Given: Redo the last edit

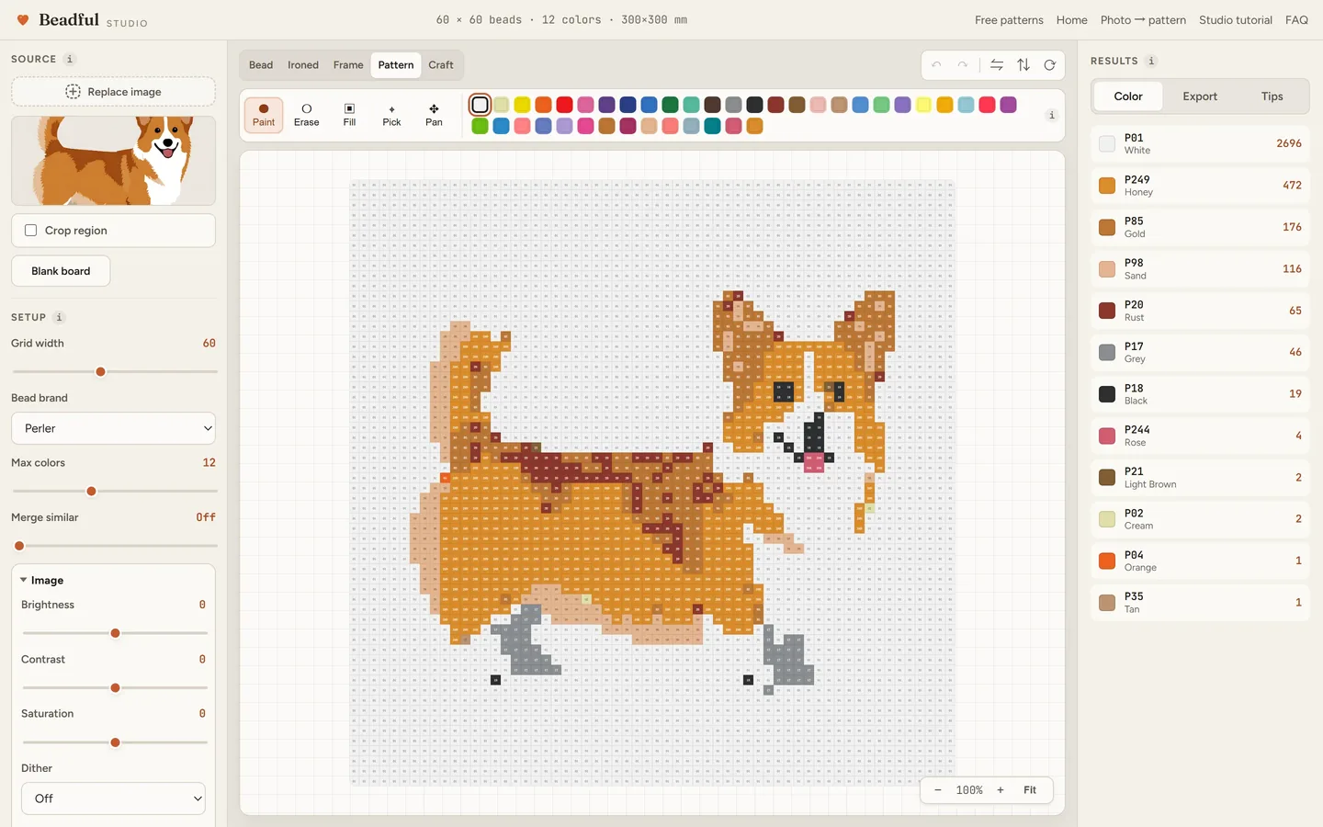Looking at the screenshot, I should 962,65.
